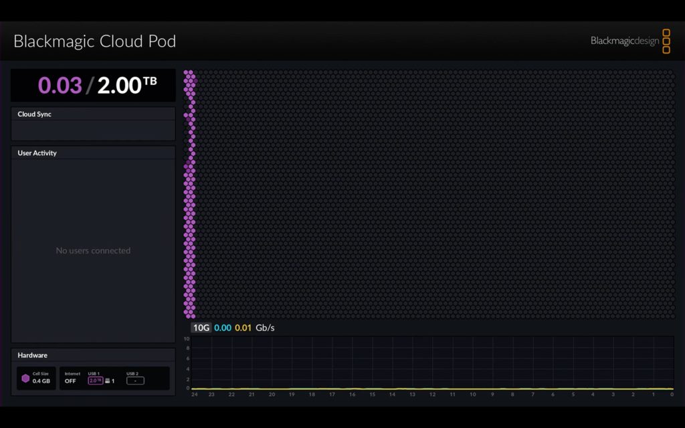Click the 18 marker on graph timeline
Image resolution: width=685 pixels, height=428 pixels.
(x=312, y=395)
